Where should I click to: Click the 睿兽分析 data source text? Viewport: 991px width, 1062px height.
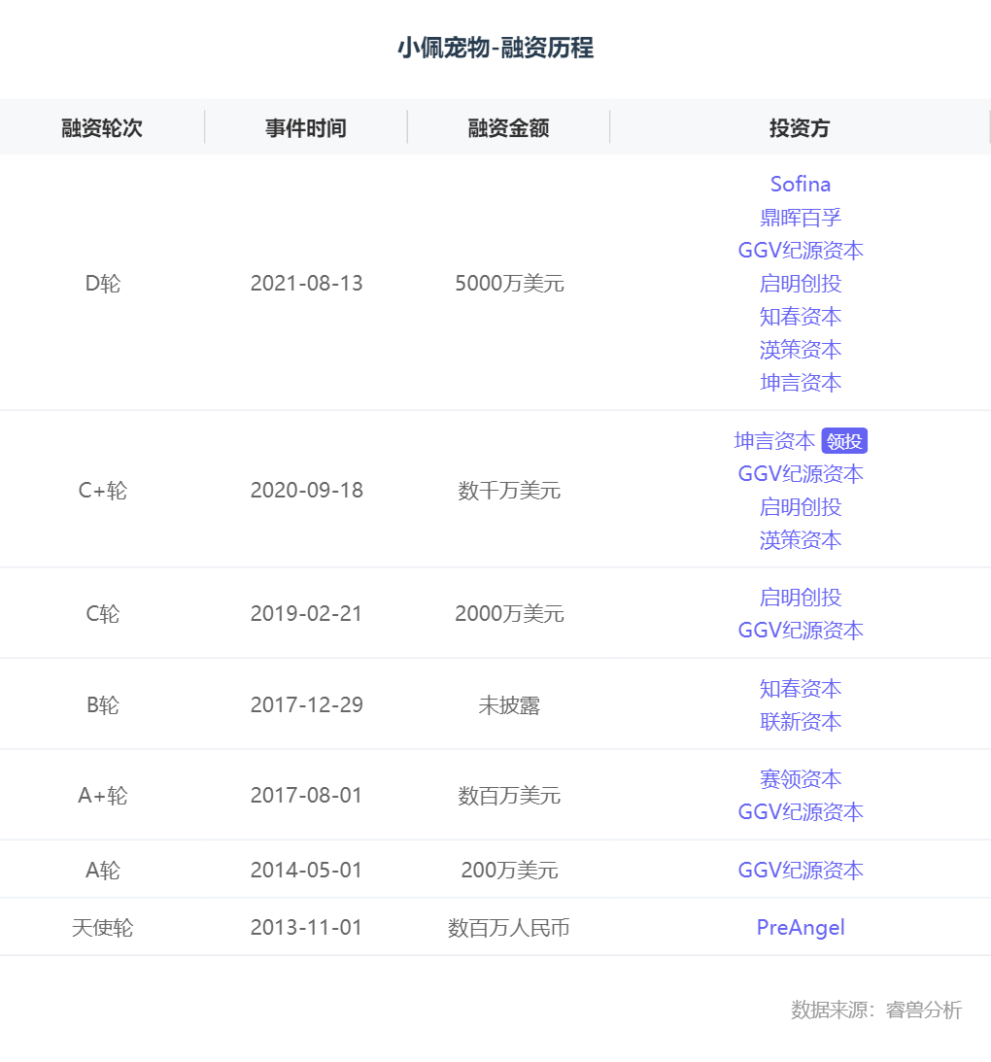coord(923,1011)
